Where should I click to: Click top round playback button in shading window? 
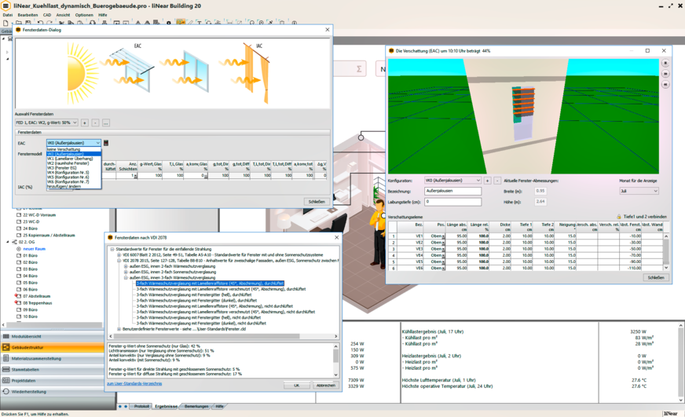665,64
